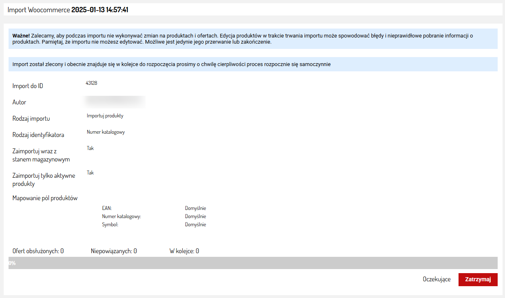The height and width of the screenshot is (298, 505).
Task: Select the import ID value 43128
Action: 91,83
